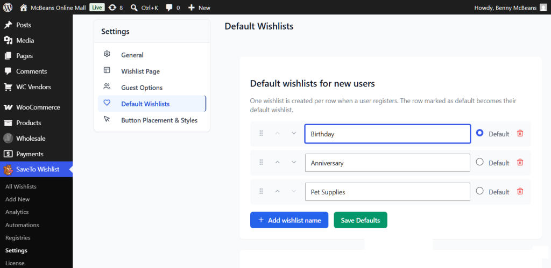Select Anniversary as the default wishlist
This screenshot has height=268, width=551.
(x=479, y=162)
